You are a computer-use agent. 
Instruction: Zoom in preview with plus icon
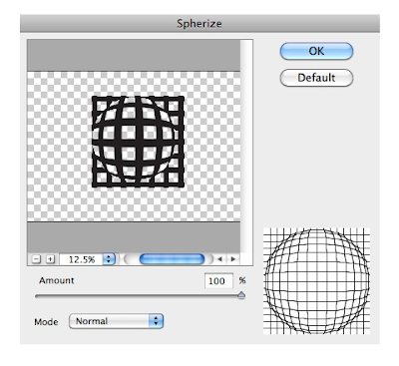coord(50,259)
